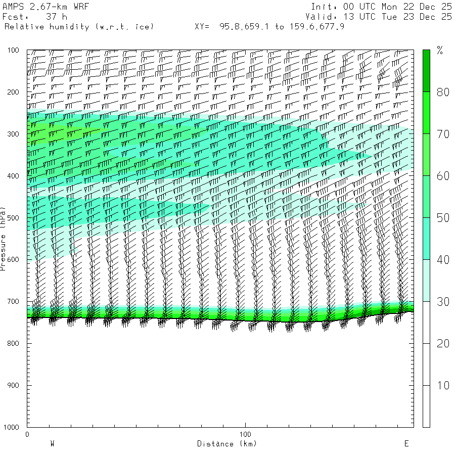The image size is (455, 455).
Task: Click the 500 hPa pressure axis label
Action: pyautogui.click(x=13, y=218)
